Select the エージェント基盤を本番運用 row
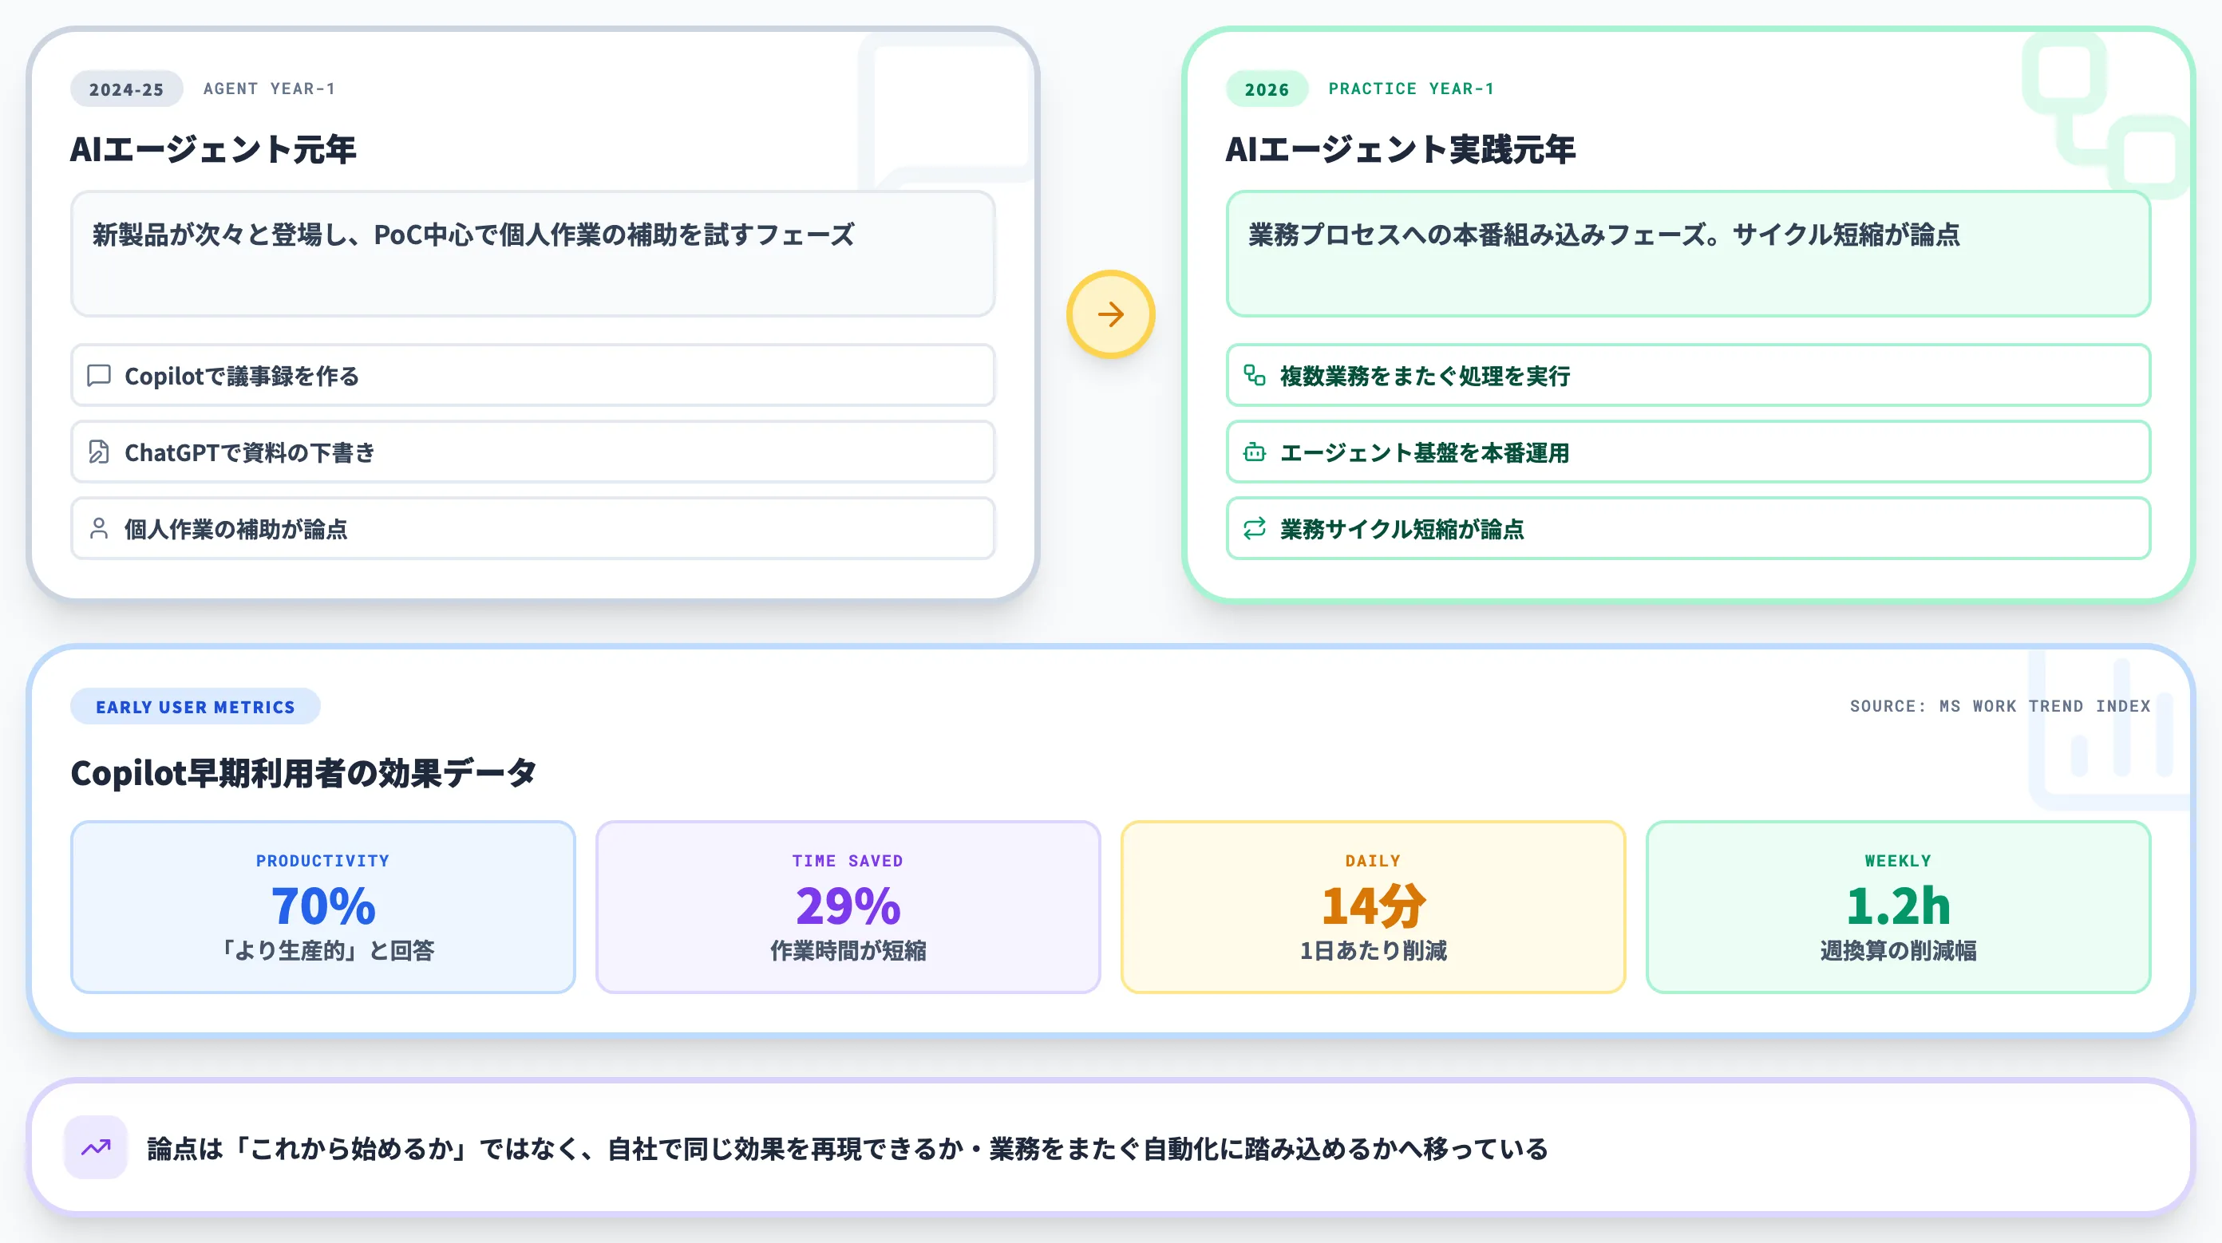This screenshot has height=1243, width=2222. pyautogui.click(x=1688, y=452)
